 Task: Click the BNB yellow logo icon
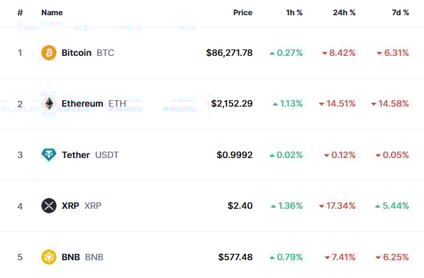[49, 257]
